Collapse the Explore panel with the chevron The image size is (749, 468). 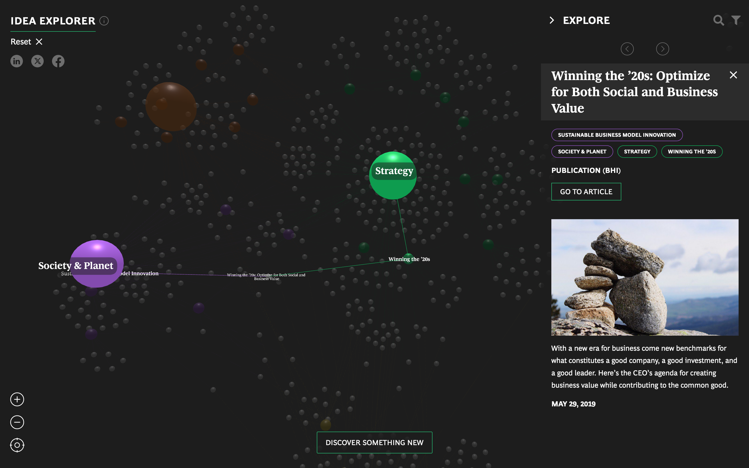552,20
